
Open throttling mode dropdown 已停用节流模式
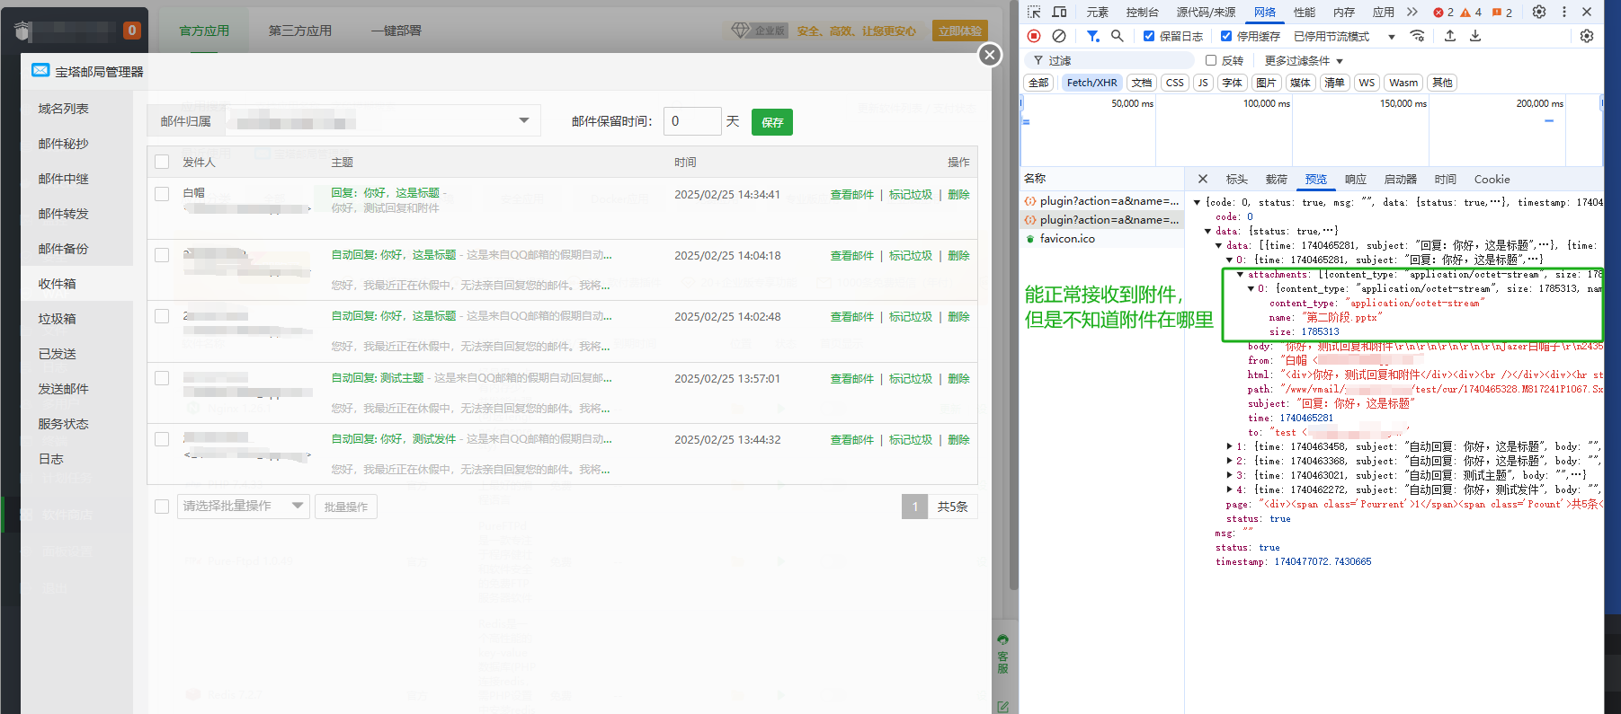pos(1344,36)
